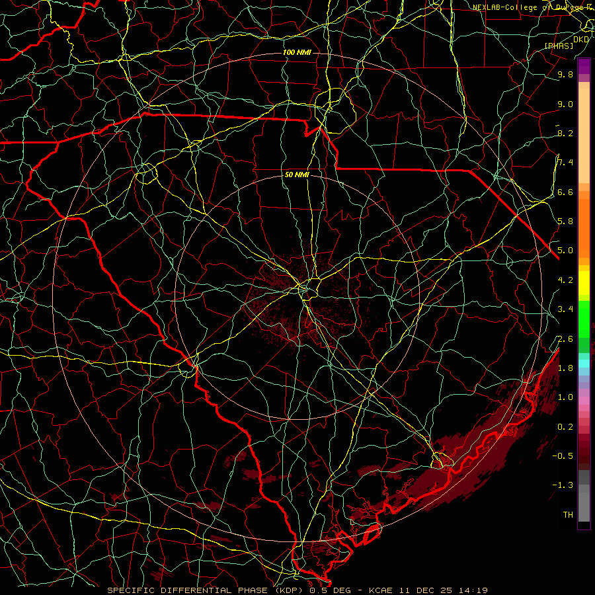
Task: Click the 1.8 value on color scale
Action: tap(565, 368)
